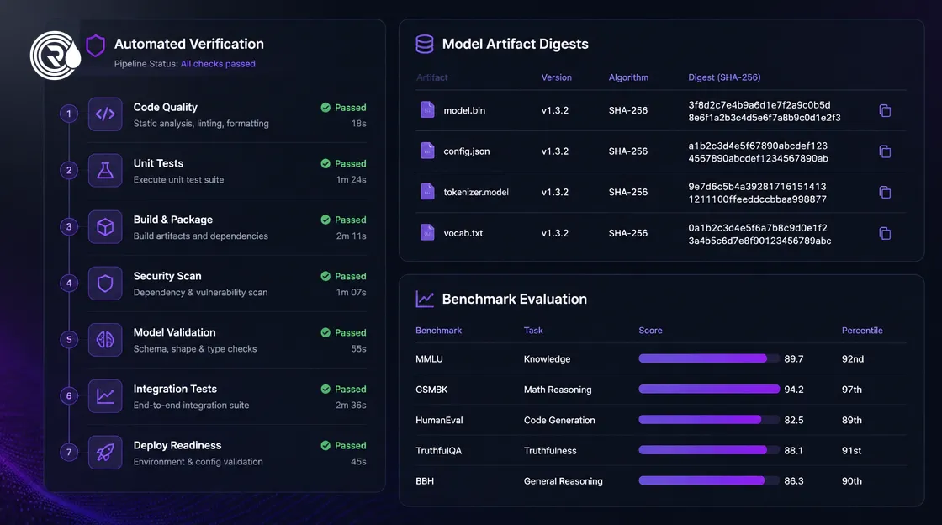Viewport: 942px width, 525px height.
Task: Click the BBH score bar
Action: [x=709, y=480]
